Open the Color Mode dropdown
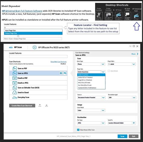The width and height of the screenshot is (143, 142). pos(91,110)
